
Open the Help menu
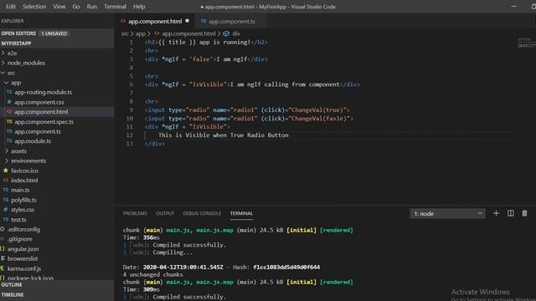coord(139,7)
